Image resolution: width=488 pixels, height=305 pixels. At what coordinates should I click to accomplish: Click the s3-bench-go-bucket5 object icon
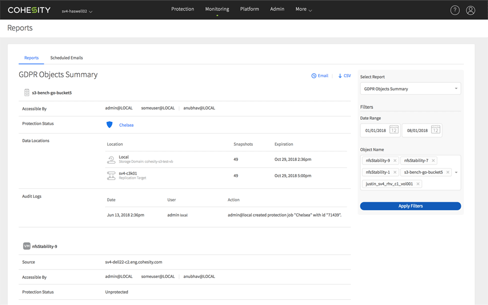pos(27,93)
